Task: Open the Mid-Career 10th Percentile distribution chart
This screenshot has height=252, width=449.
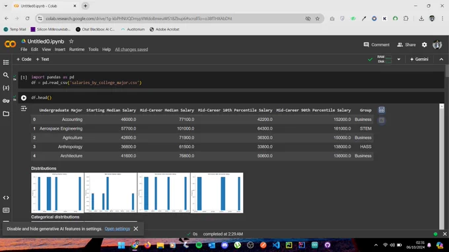Action: click(164, 193)
